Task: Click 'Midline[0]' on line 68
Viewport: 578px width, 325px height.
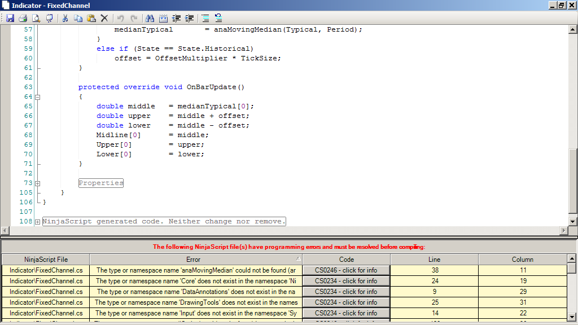Action: tap(119, 135)
